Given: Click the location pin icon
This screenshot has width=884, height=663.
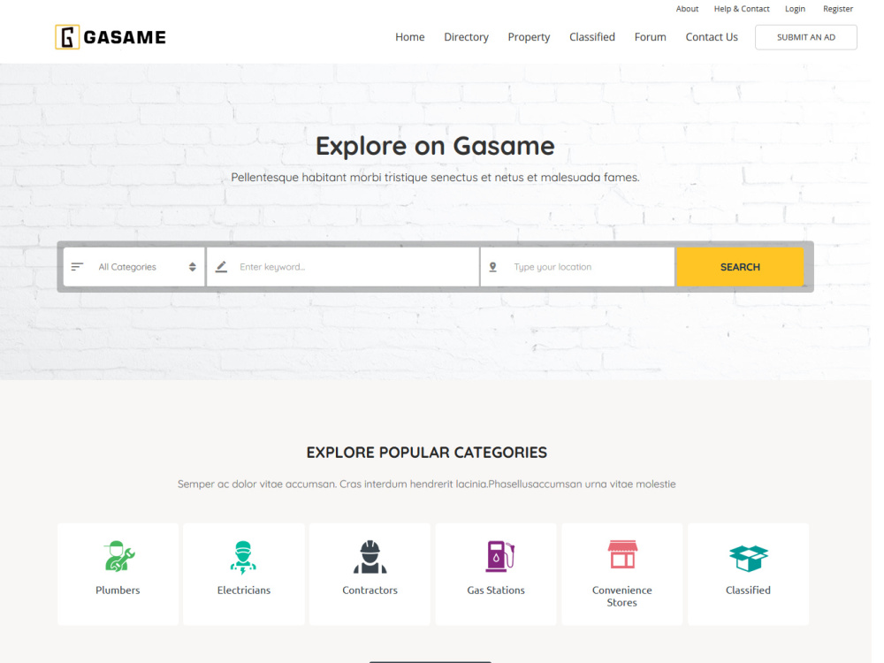Looking at the screenshot, I should pyautogui.click(x=492, y=267).
